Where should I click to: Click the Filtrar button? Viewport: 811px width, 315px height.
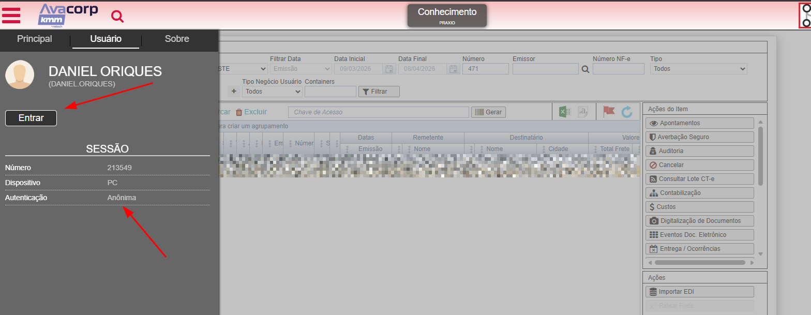[379, 92]
